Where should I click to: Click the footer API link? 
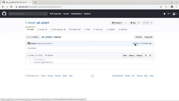click(x=133, y=76)
